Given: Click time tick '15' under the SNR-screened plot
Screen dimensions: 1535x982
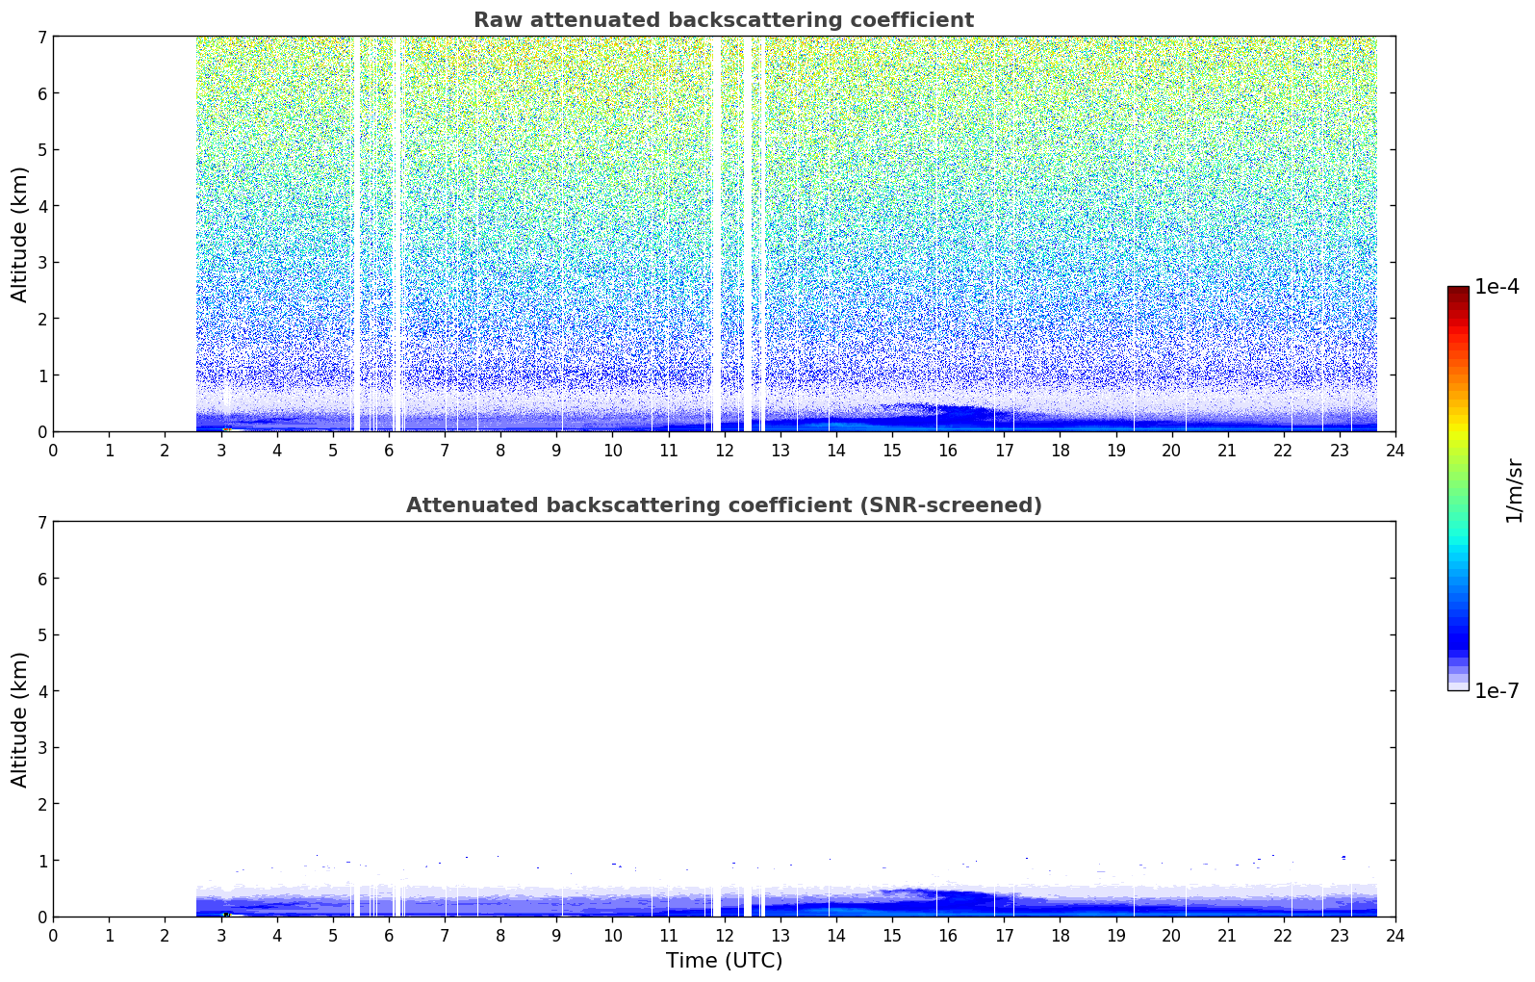Looking at the screenshot, I should click(x=892, y=935).
